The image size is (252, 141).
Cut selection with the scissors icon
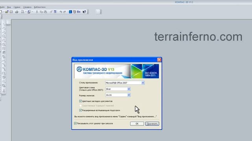click(x=37, y=12)
